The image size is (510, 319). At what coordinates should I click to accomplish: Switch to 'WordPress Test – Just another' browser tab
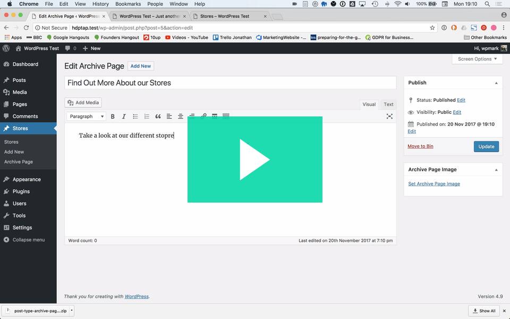(149, 16)
